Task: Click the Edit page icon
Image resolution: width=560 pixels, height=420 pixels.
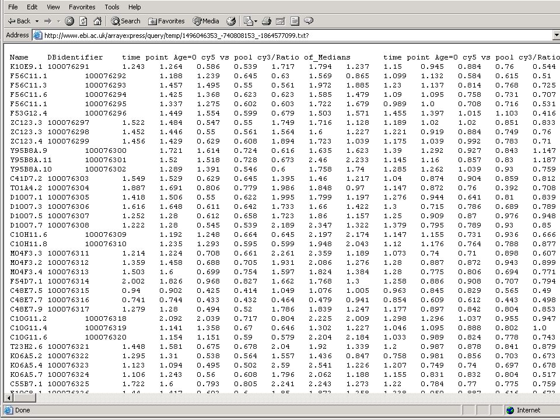Action: [281, 22]
